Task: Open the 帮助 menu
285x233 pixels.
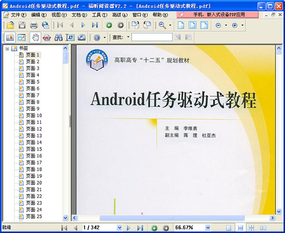Action: click(x=160, y=15)
